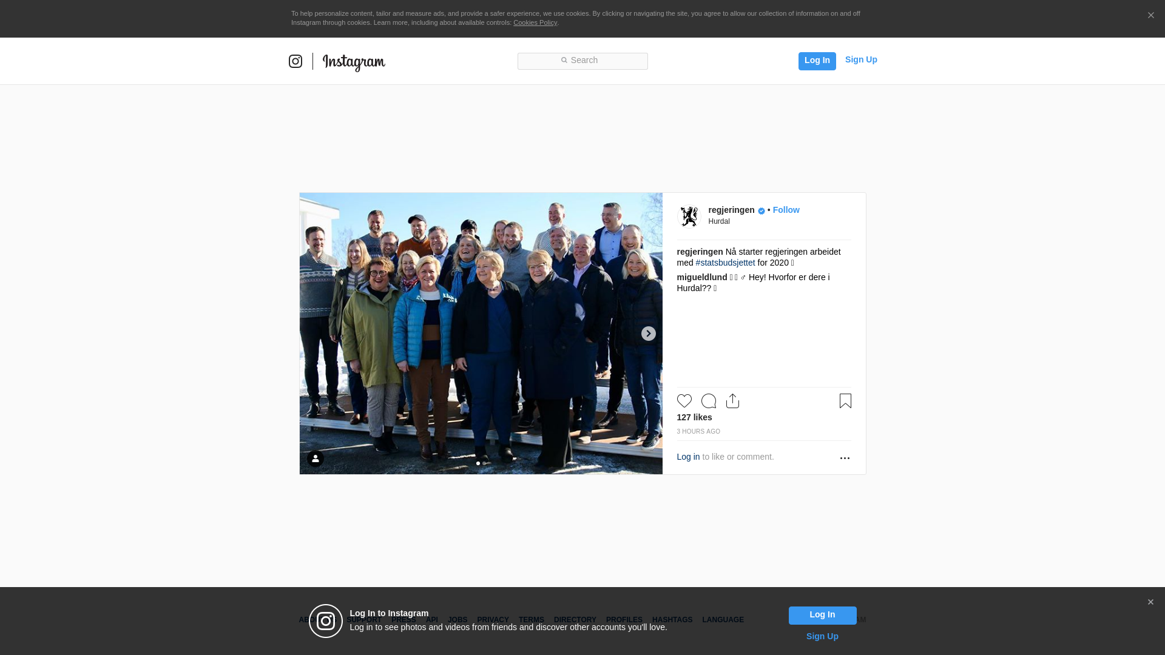Image resolution: width=1165 pixels, height=655 pixels.
Task: Open the Hurdal location link
Action: pos(719,221)
